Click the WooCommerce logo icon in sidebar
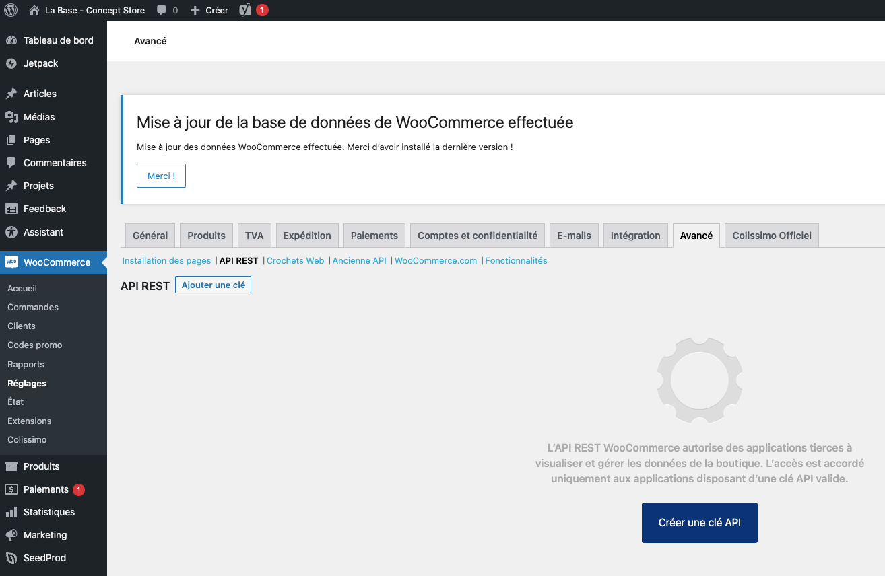This screenshot has width=885, height=576. (11, 262)
